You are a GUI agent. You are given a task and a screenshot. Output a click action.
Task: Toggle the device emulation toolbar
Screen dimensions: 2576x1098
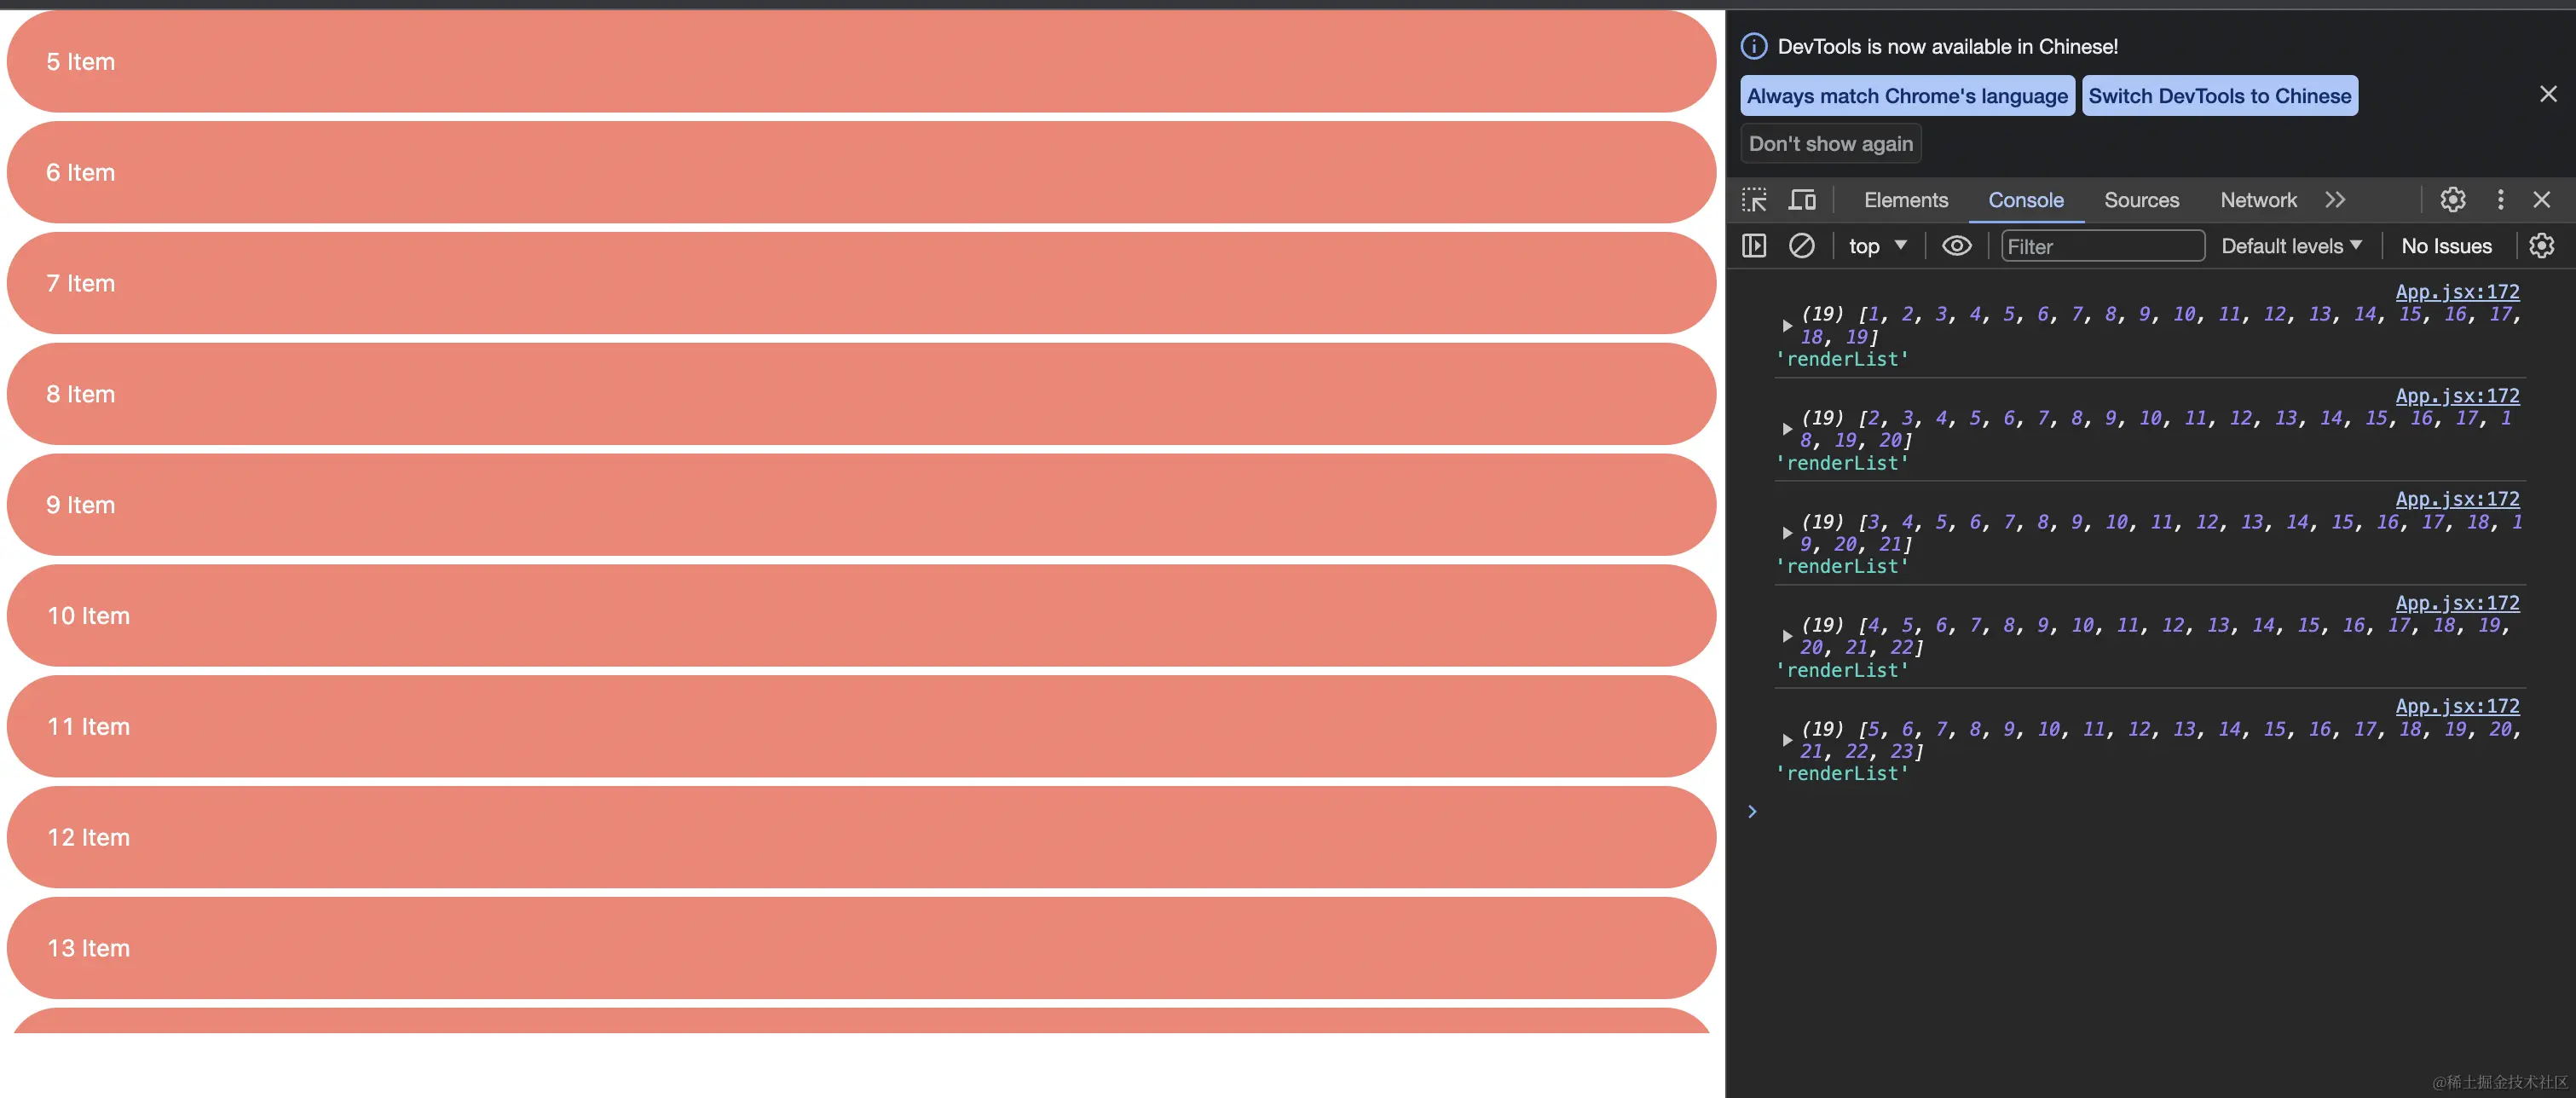coord(1802,199)
